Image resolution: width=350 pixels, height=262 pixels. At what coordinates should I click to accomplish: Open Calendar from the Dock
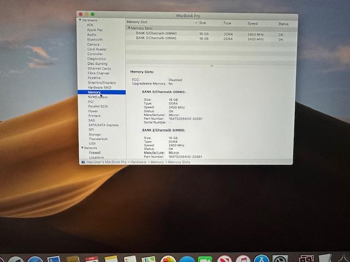(92, 259)
